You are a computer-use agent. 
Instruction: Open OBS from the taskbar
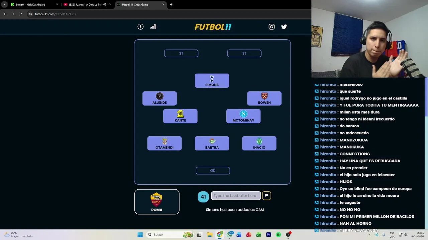click(x=288, y=235)
